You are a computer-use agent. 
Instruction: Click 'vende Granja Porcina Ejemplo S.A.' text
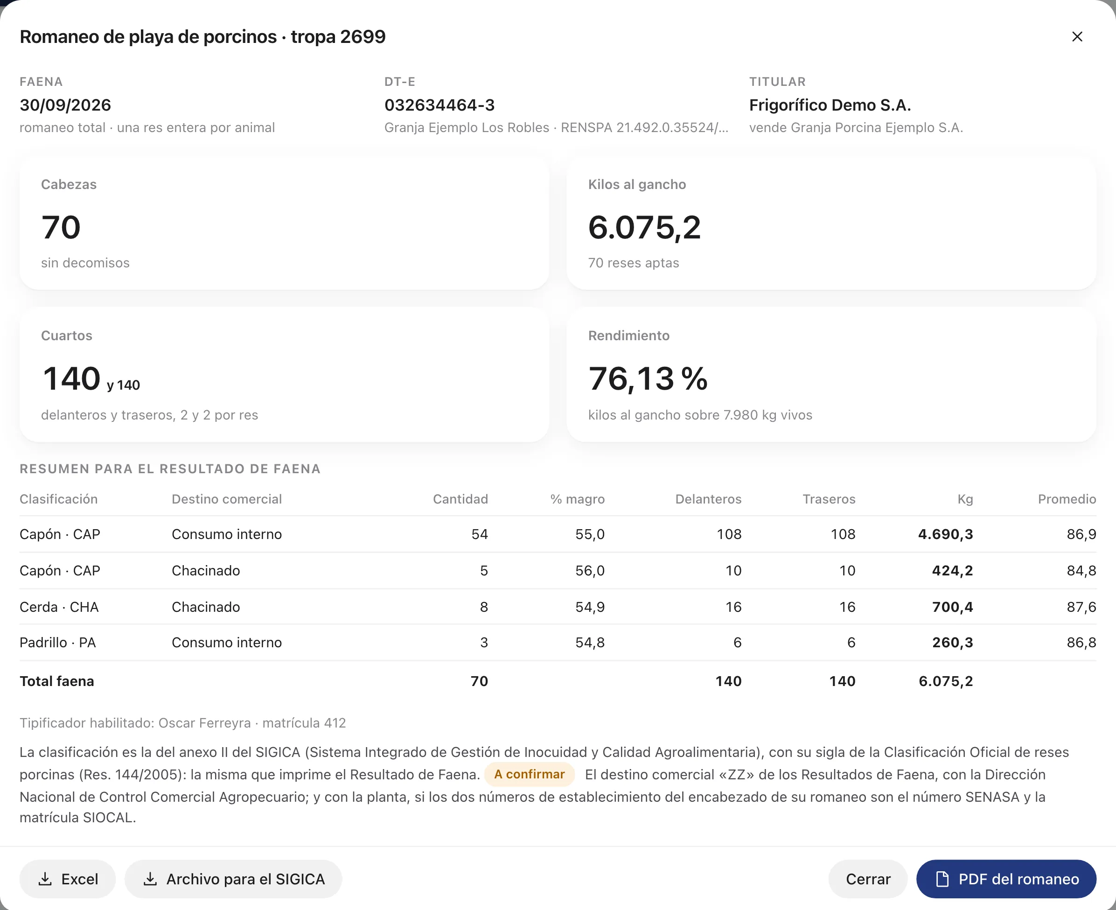(856, 127)
